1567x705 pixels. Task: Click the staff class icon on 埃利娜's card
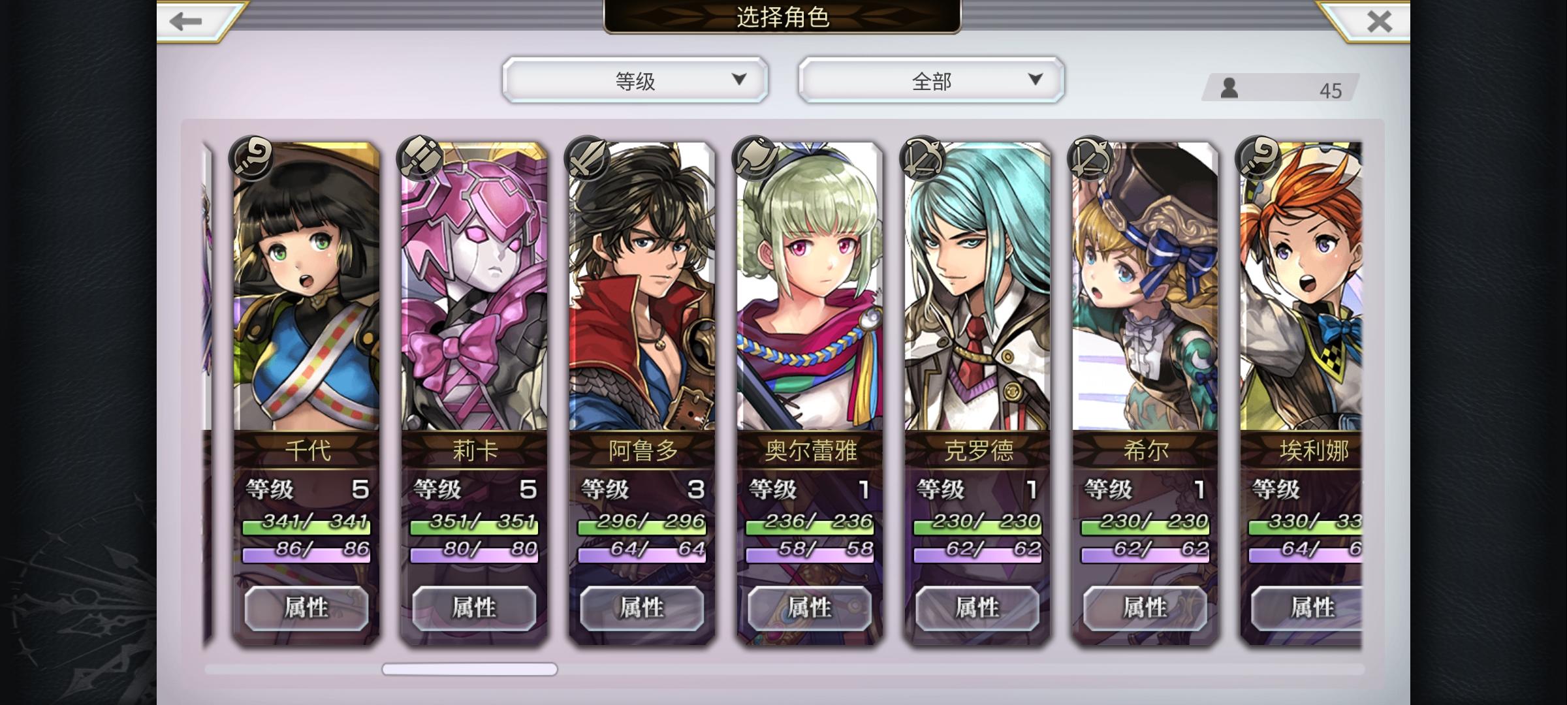pyautogui.click(x=1258, y=158)
